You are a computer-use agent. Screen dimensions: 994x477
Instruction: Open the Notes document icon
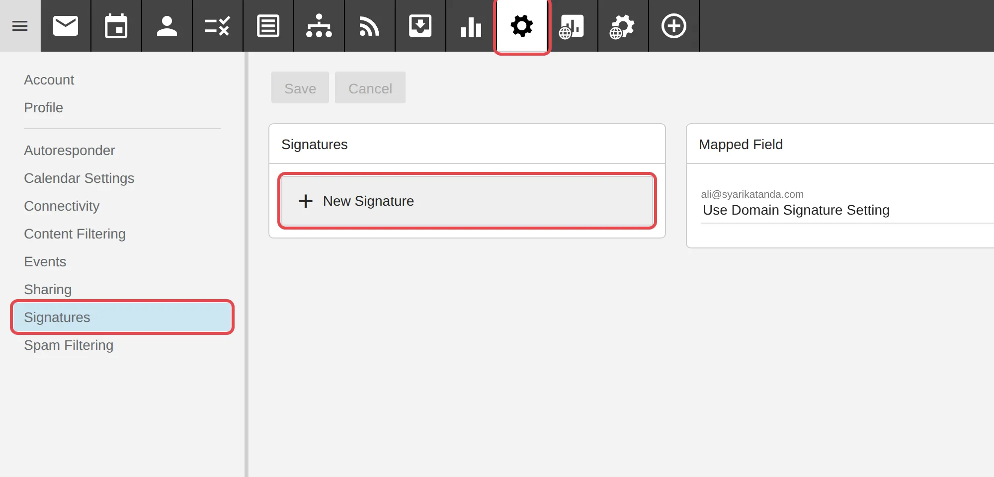coord(268,26)
